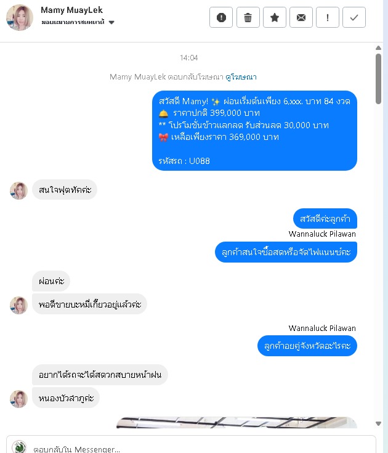Viewport: 388px width, 453px height.
Task: Expand the assign conversation dropdown arrow
Action: [111, 23]
